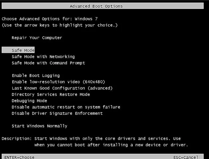The height and width of the screenshot is (159, 209).
Task: Pick Directory Services Restore Mode
Action: (51, 95)
